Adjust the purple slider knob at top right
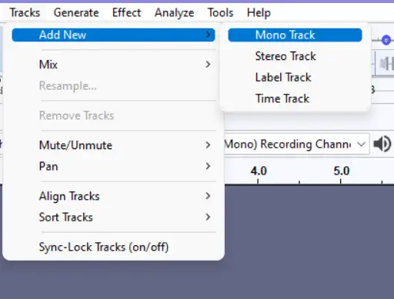This screenshot has width=394, height=299. 386,40
